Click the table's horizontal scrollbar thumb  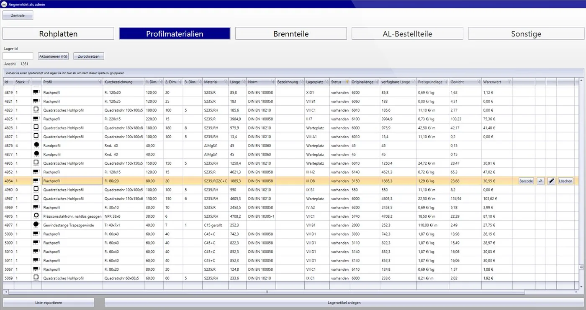click(267, 292)
